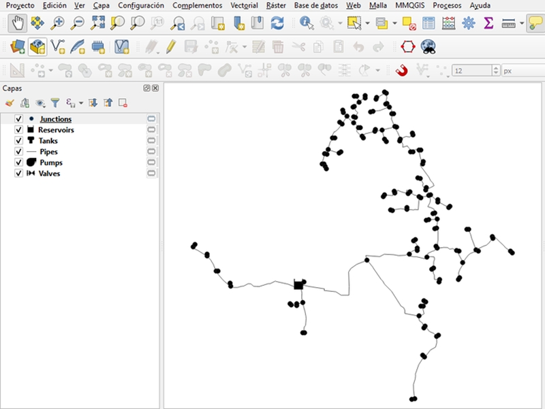
Task: Open the MMQGIS menu
Action: (x=410, y=5)
